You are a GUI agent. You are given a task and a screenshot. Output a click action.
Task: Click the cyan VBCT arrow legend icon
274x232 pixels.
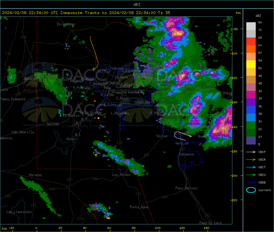point(251,167)
